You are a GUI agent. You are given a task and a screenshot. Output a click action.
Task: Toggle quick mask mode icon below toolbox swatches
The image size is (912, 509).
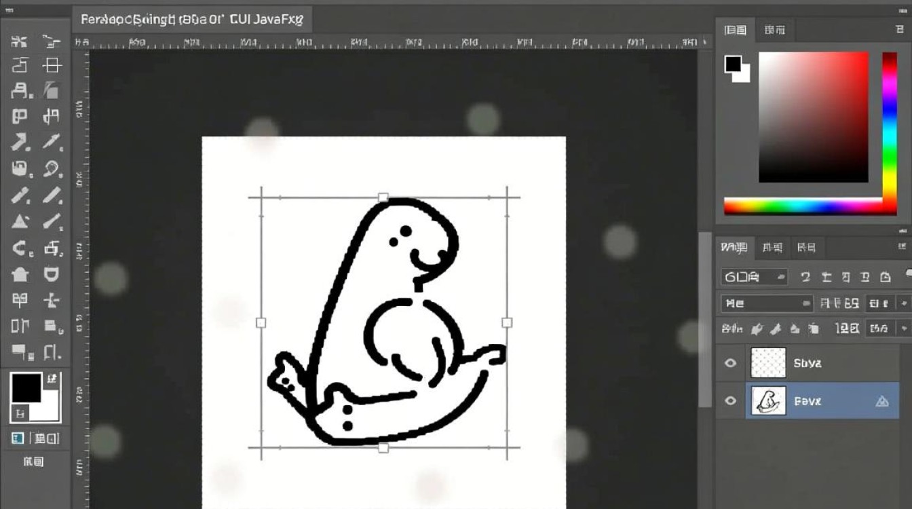(18, 438)
